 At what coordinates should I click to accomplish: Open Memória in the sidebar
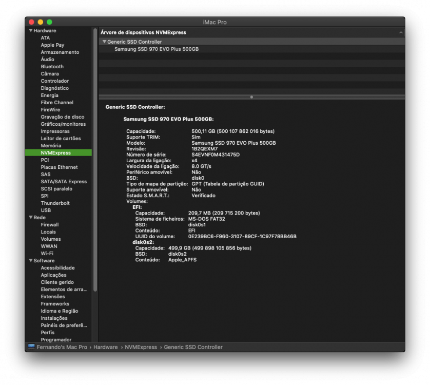click(x=51, y=145)
